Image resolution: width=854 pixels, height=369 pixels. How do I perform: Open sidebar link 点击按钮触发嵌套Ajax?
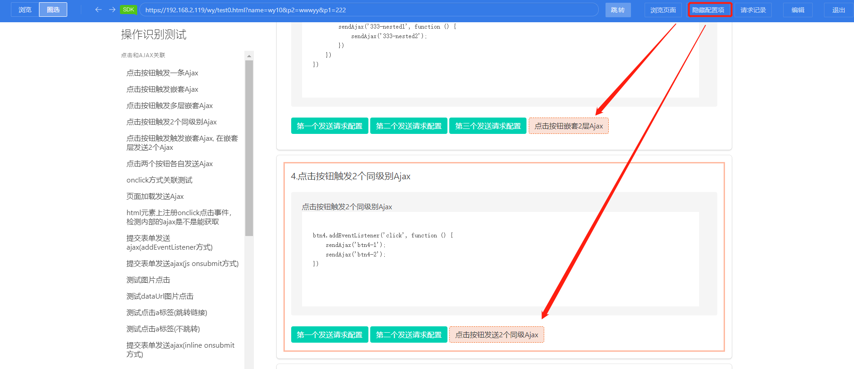[x=162, y=89]
